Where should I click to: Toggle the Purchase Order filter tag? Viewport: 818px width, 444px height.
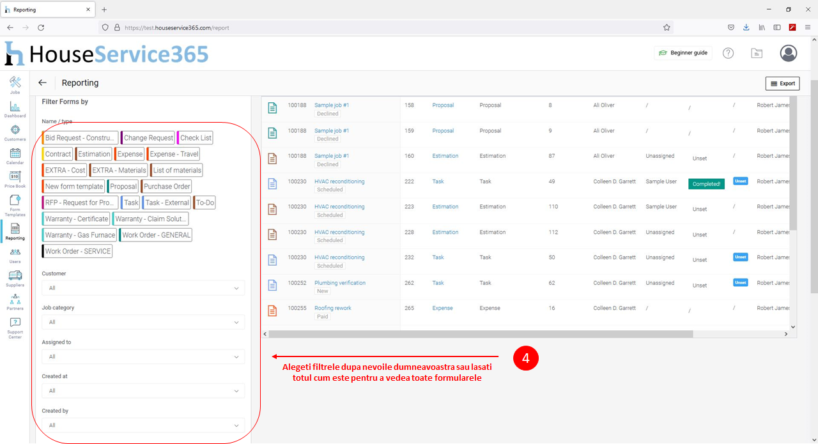166,187
